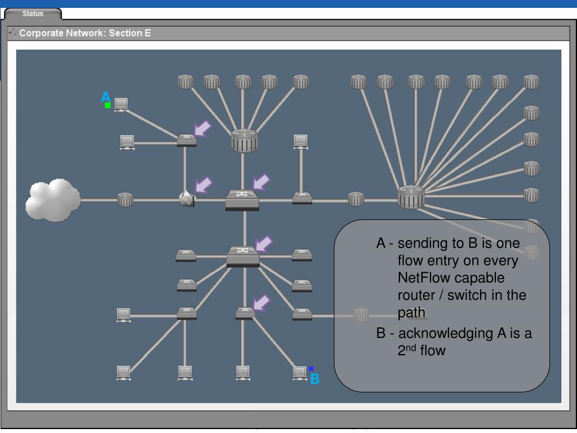Select the large central switch right of firewall
577x433 pixels.
click(x=242, y=200)
